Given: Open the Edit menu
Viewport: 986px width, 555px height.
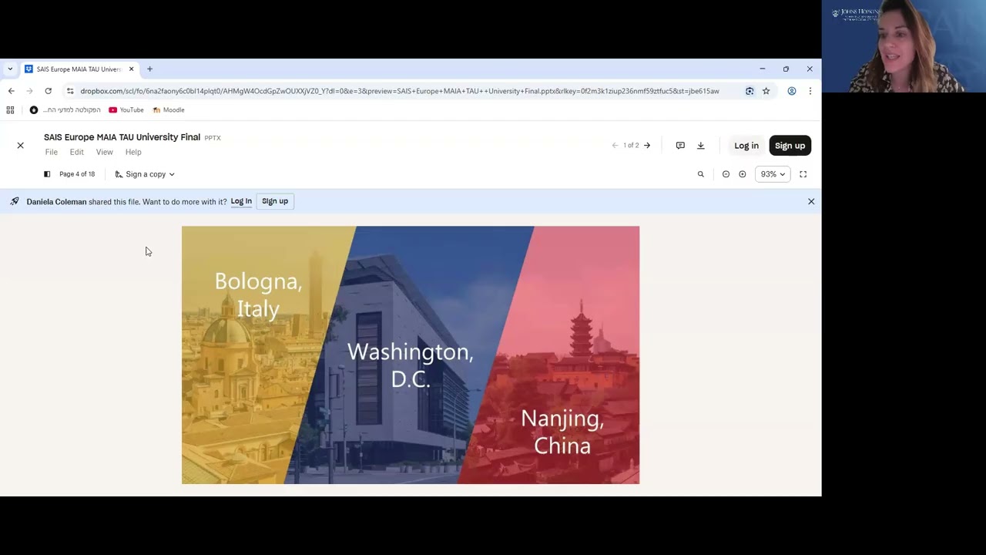Looking at the screenshot, I should click(x=77, y=152).
